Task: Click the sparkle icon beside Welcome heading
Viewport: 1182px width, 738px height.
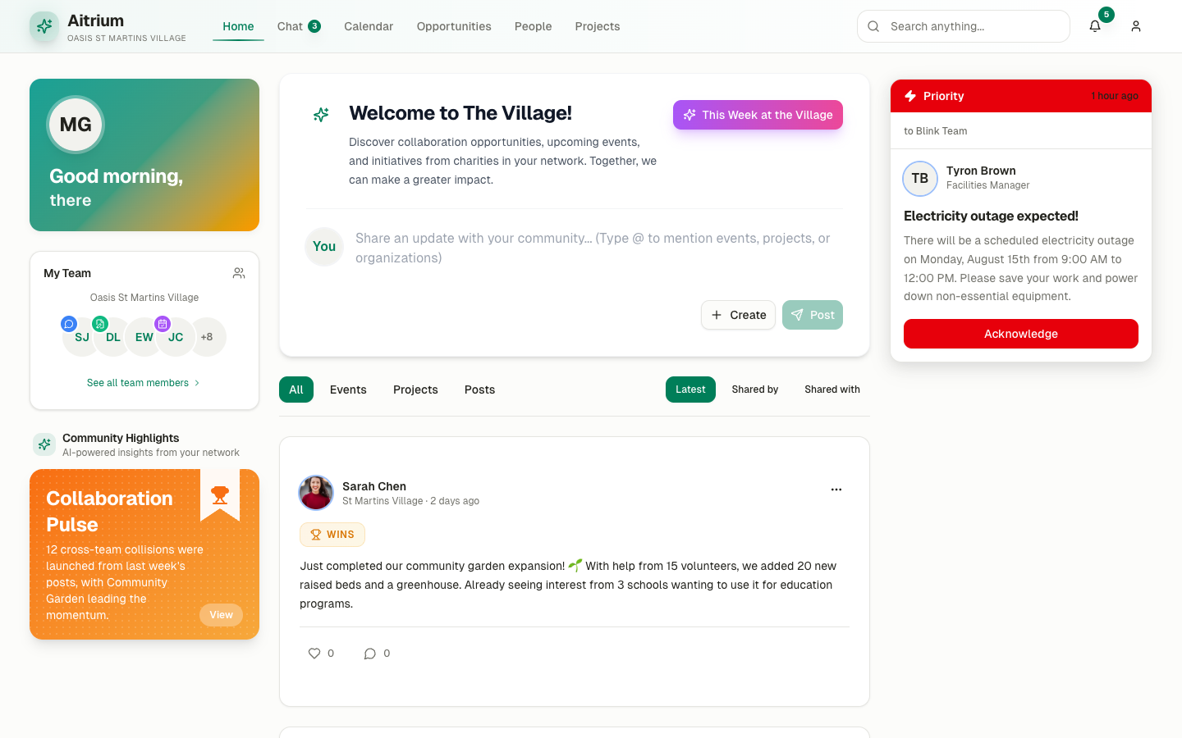Action: coord(321,115)
